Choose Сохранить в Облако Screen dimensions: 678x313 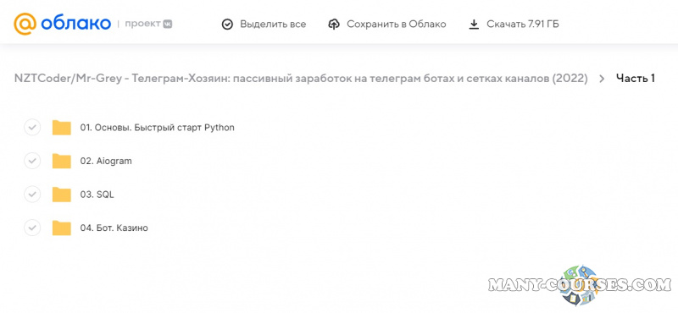(x=396, y=25)
